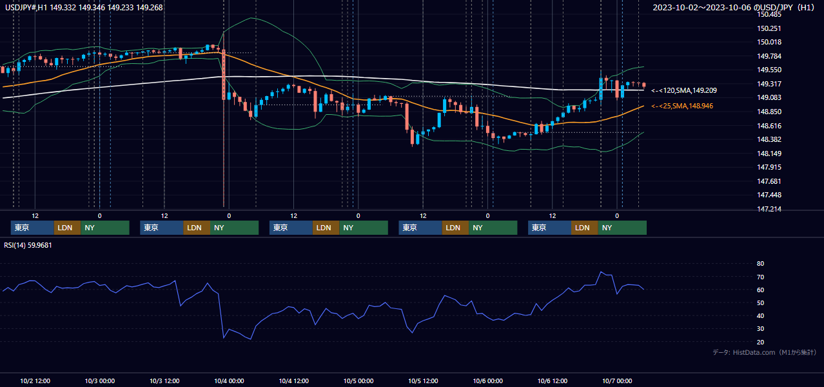Click the 148.616 price axis label
Viewport: 824px width, 387px height.
[770, 126]
